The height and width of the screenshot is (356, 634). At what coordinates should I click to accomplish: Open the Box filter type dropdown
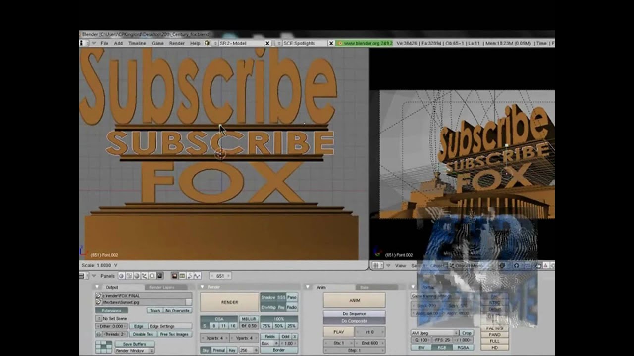click(270, 343)
